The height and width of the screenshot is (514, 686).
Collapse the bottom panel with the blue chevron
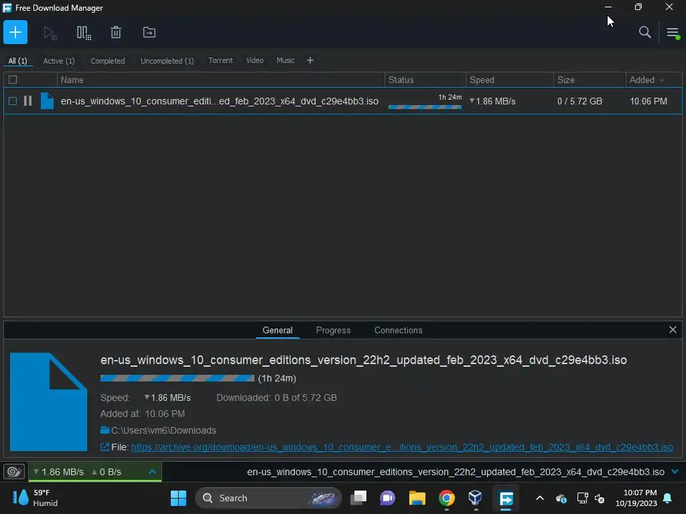coord(675,472)
